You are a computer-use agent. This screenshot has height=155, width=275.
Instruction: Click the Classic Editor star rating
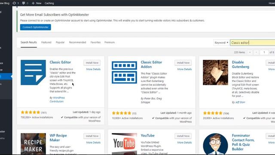click(31, 112)
